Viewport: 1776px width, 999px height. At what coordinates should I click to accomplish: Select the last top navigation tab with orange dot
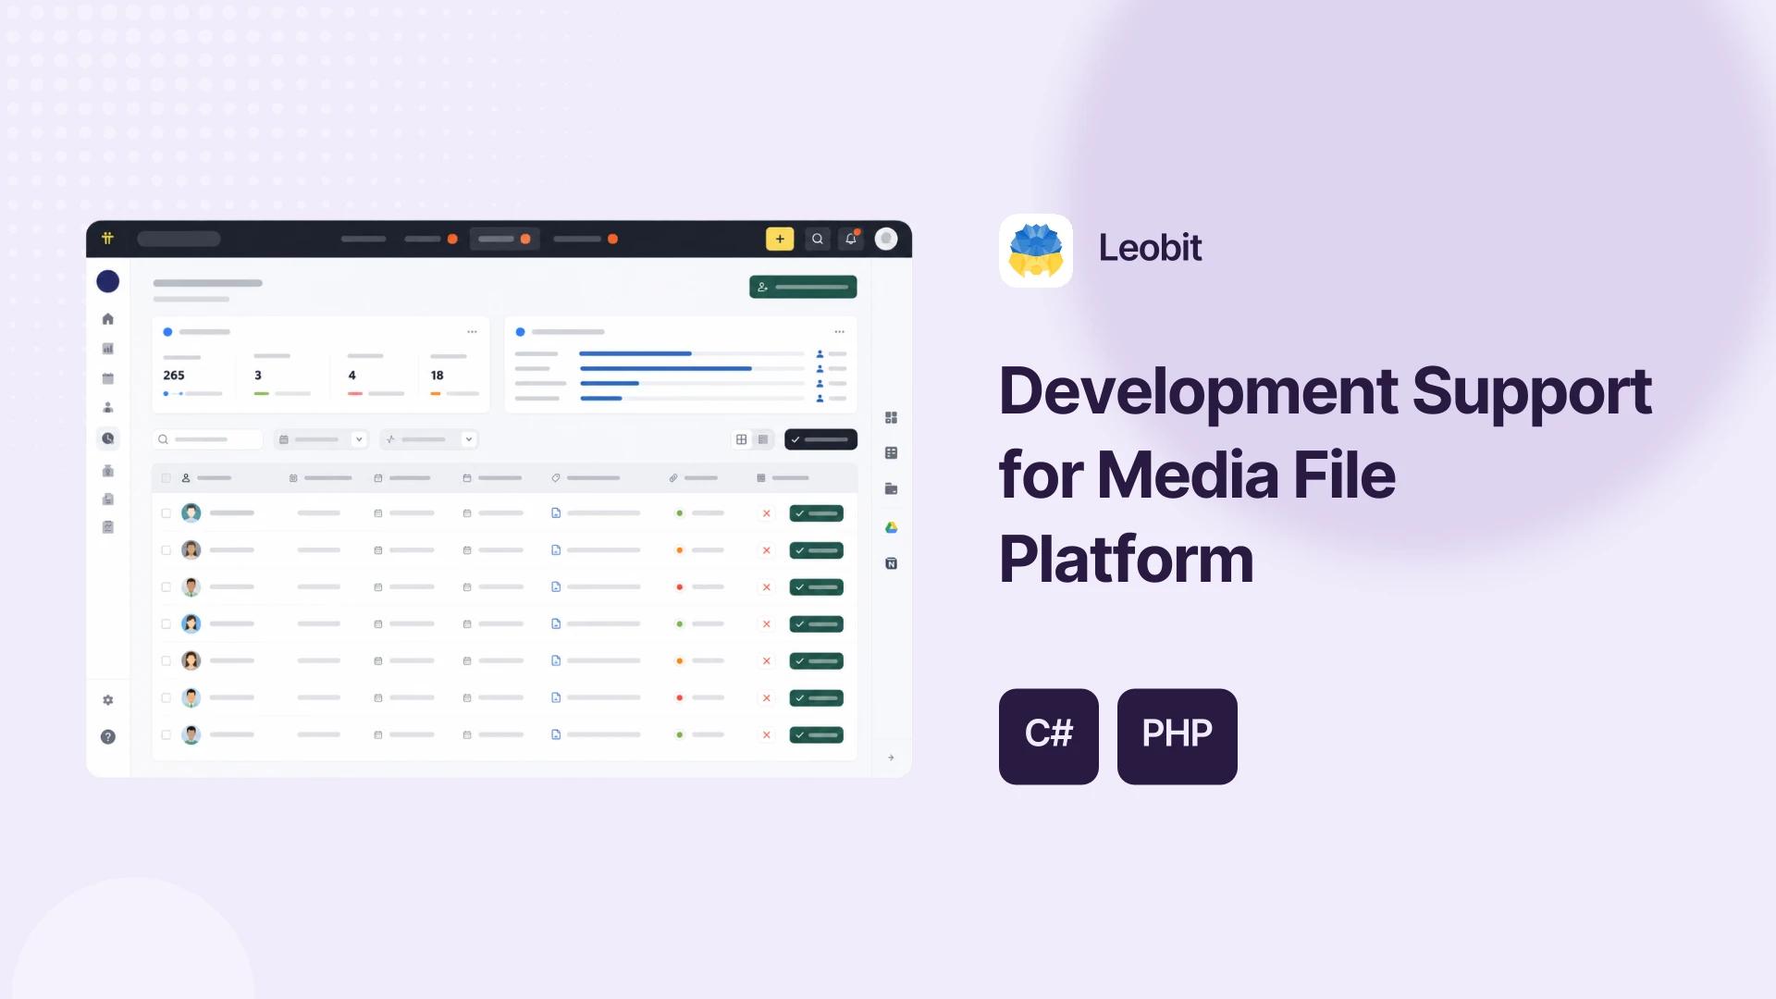pos(585,239)
